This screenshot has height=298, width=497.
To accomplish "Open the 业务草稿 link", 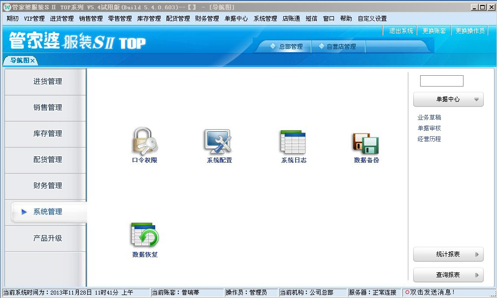I will point(429,118).
